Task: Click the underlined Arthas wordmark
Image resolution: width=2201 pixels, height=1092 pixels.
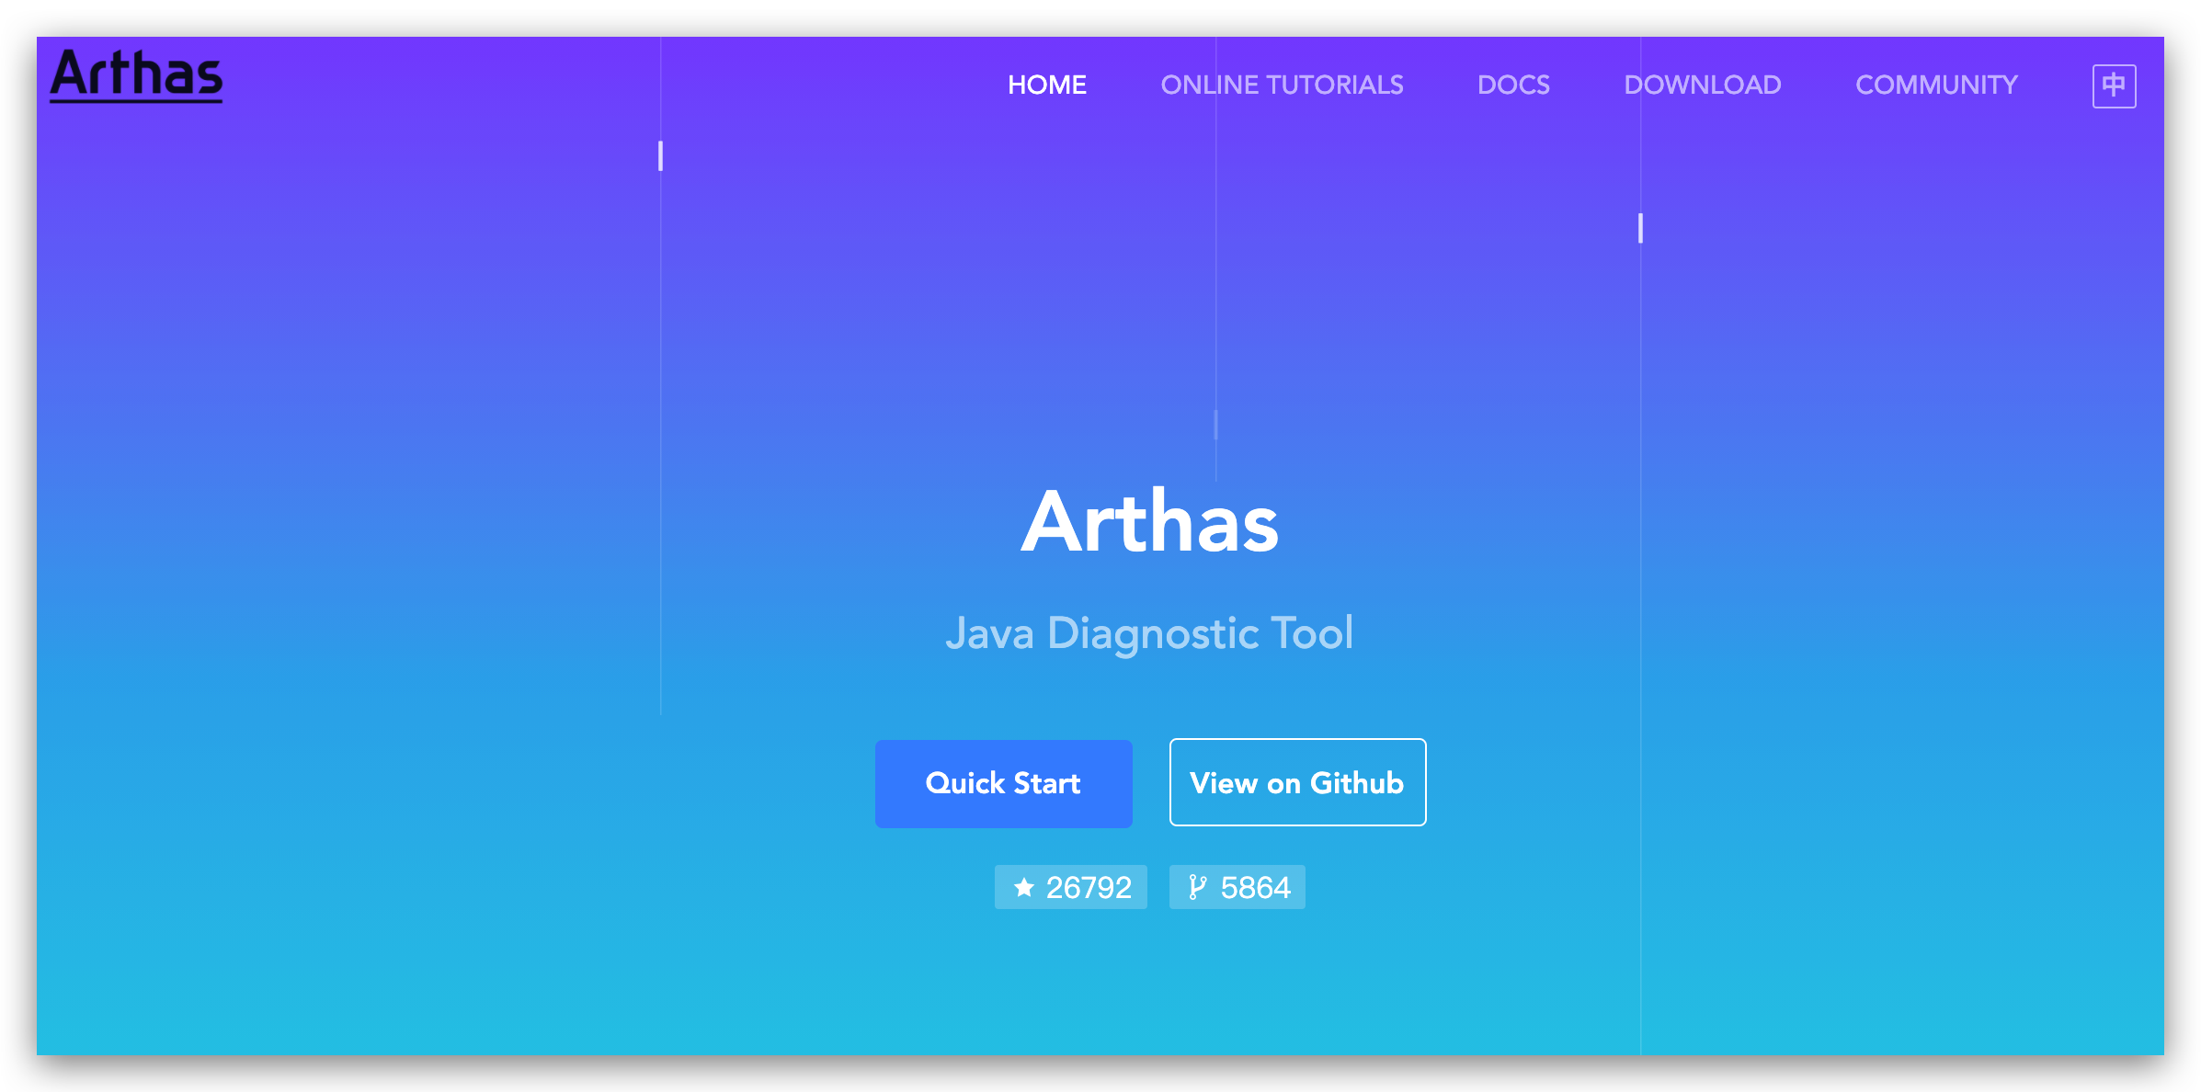Action: 136,77
